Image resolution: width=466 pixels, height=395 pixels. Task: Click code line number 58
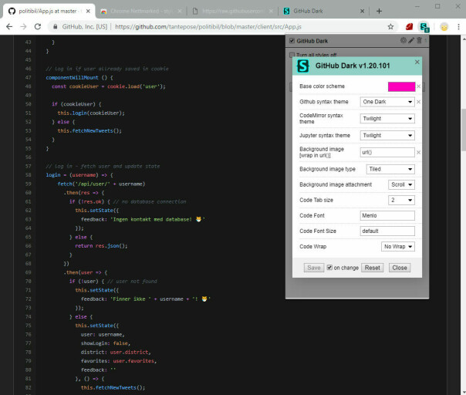coord(29,175)
